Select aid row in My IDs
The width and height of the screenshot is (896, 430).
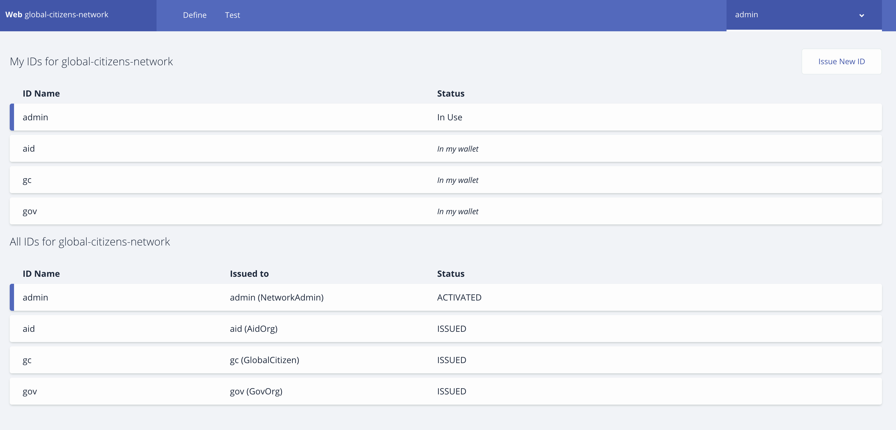tap(29, 148)
